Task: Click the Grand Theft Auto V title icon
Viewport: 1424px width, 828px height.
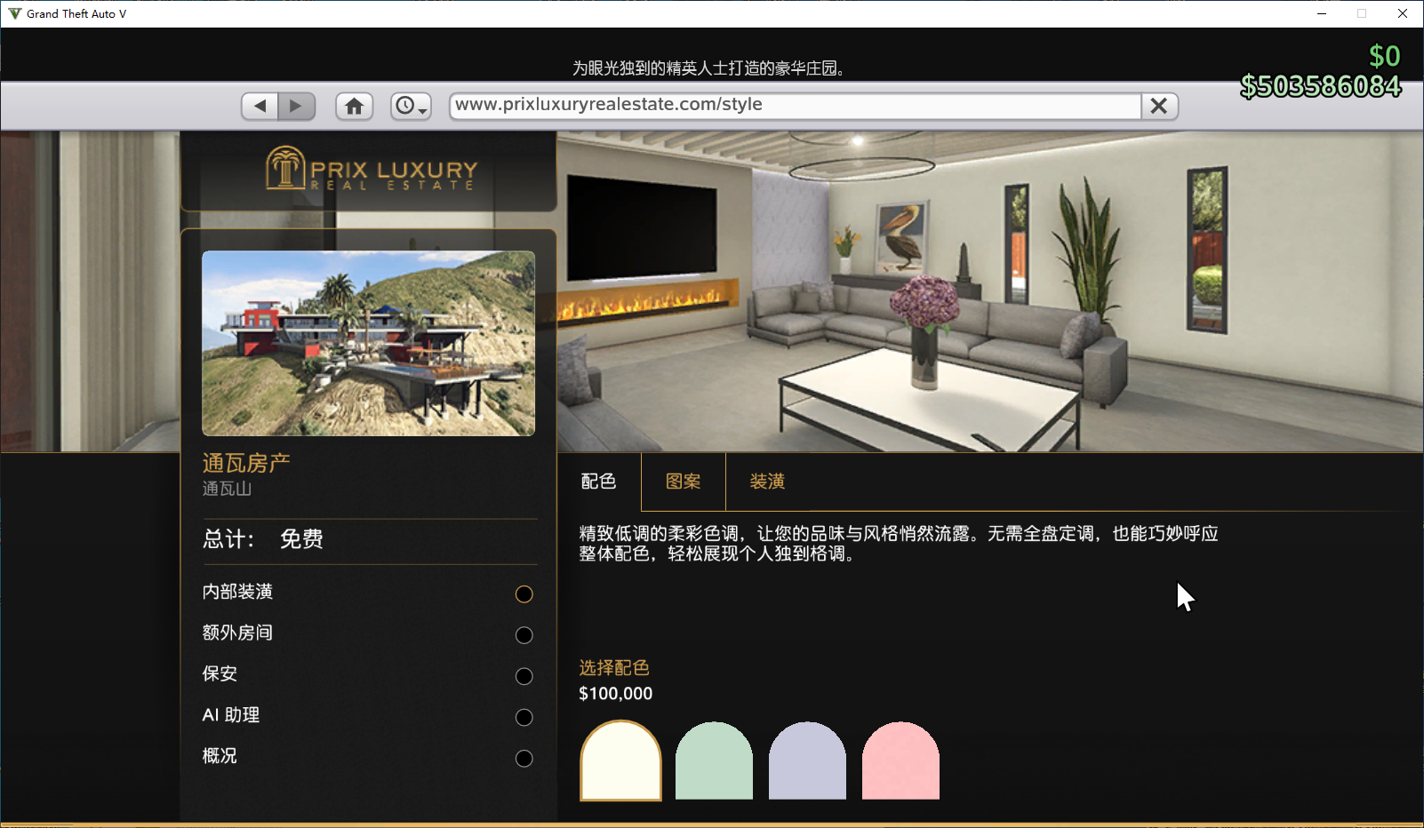Action: (x=15, y=13)
